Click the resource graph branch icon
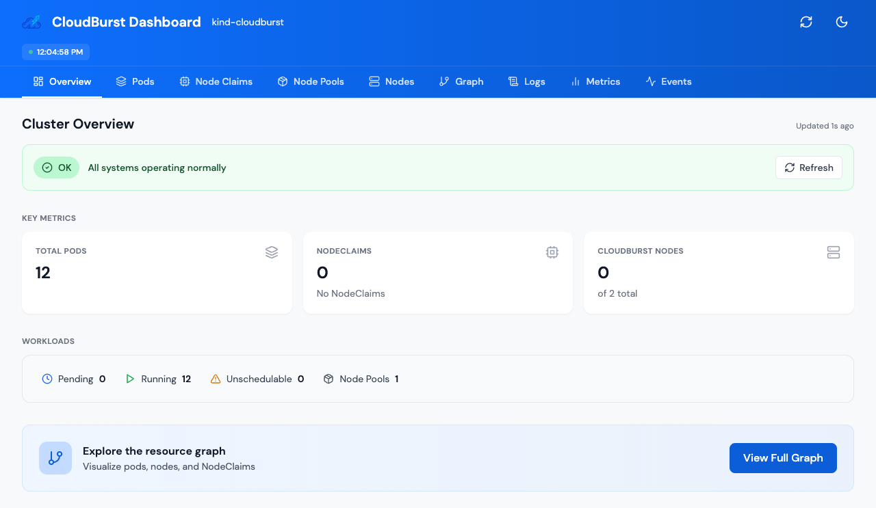Screen dimensions: 876x508 55,458
